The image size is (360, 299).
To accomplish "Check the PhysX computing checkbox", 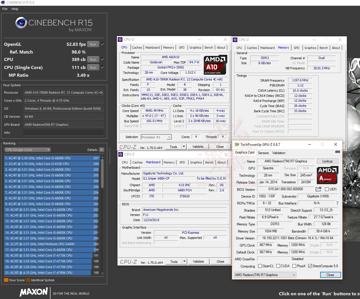I will point(294,266).
